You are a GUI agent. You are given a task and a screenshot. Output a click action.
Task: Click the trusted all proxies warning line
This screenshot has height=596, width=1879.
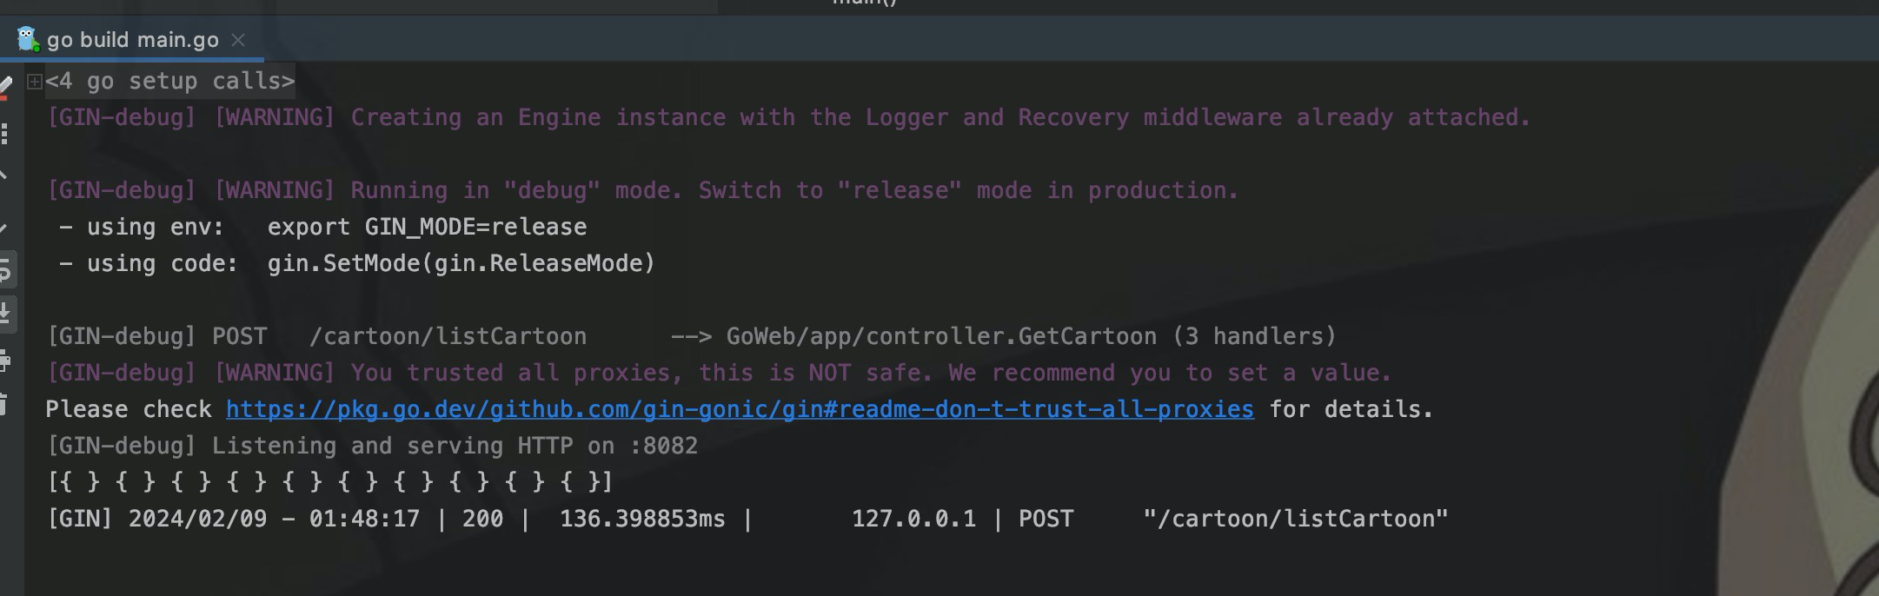(719, 373)
